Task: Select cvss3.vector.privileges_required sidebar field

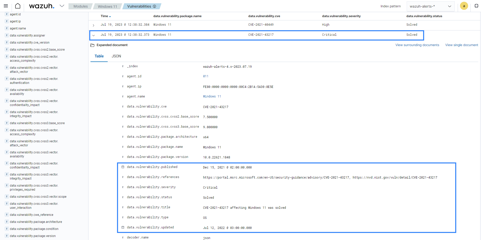Action: [34, 188]
